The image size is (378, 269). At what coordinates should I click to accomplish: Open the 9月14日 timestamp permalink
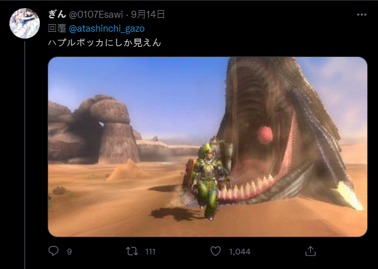pos(148,15)
